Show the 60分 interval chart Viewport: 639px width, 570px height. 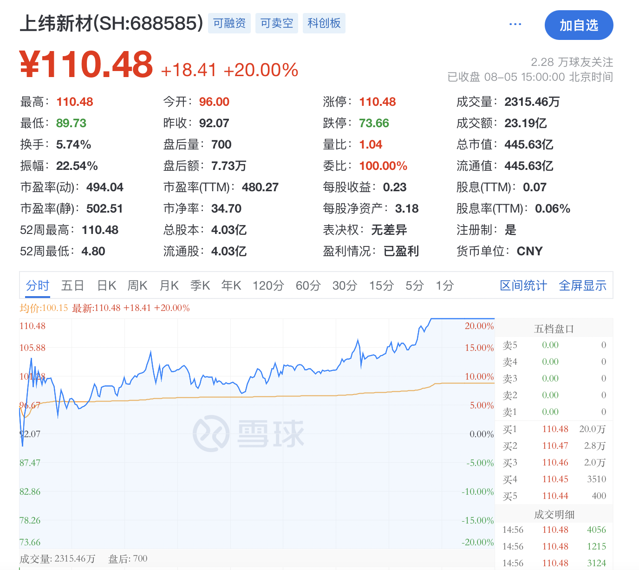click(x=308, y=285)
